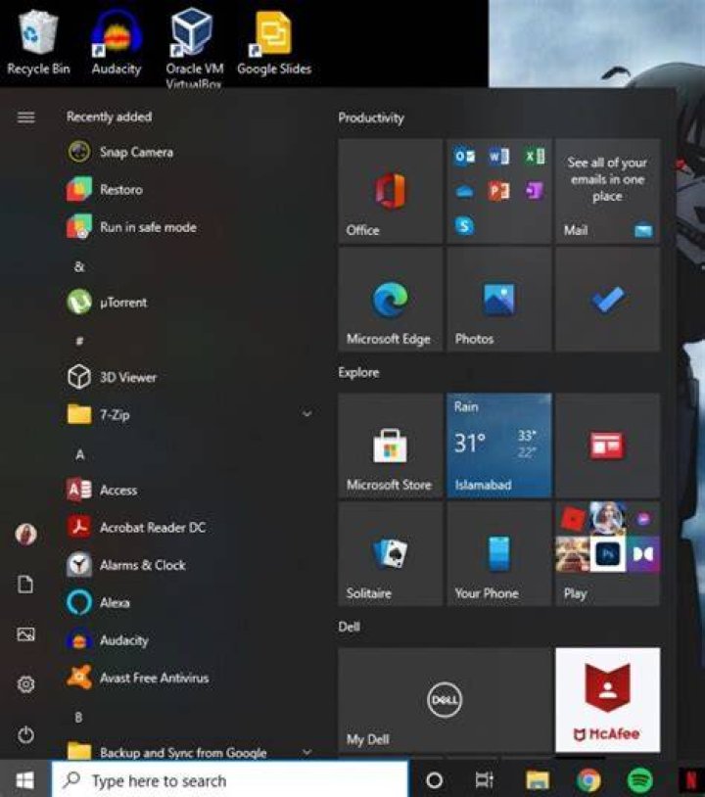Click the Power icon in Start sidebar
This screenshot has height=797, width=705.
click(25, 735)
